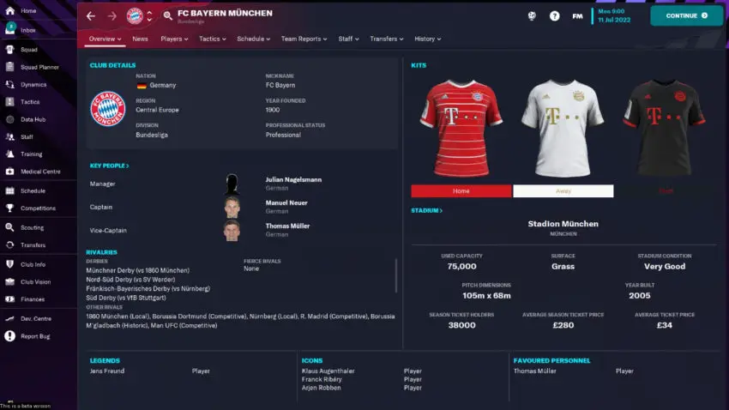The image size is (729, 410).
Task: Open the News tab
Action: (140, 39)
